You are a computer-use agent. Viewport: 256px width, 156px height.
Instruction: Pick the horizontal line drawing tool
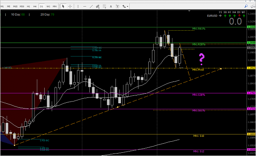84,7
